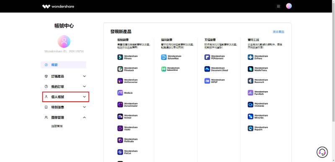
Task: Open Wondershare Dr.Fone icon
Action: pyautogui.click(x=250, y=57)
